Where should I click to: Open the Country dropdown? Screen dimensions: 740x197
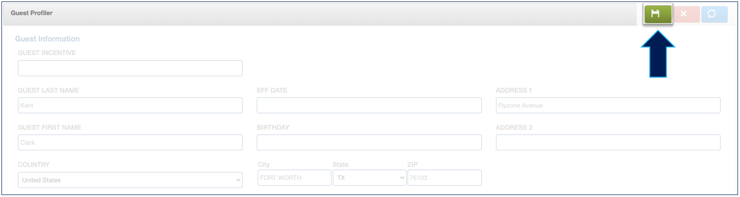tap(130, 180)
